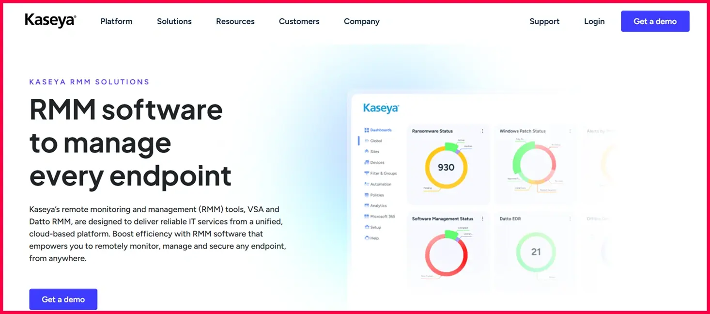Click the paragraph starting 'Kaseya's remote monitoring'

158,234
